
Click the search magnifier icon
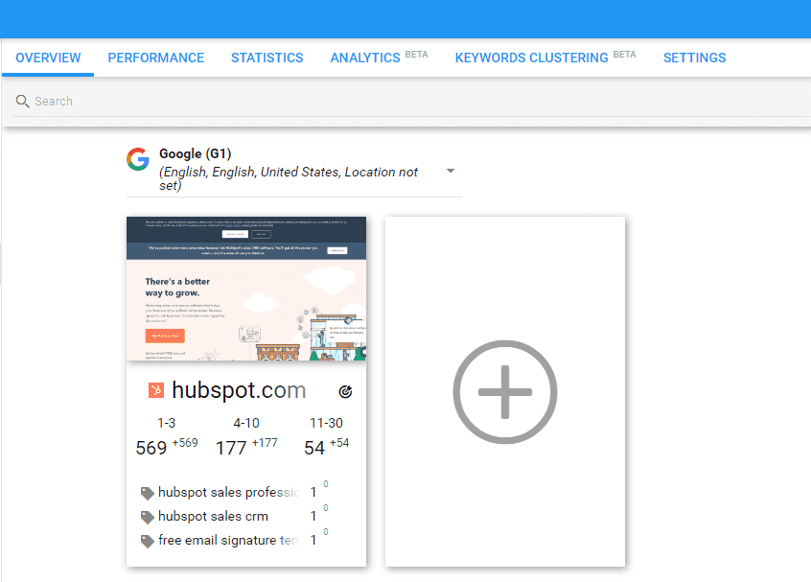[22, 101]
